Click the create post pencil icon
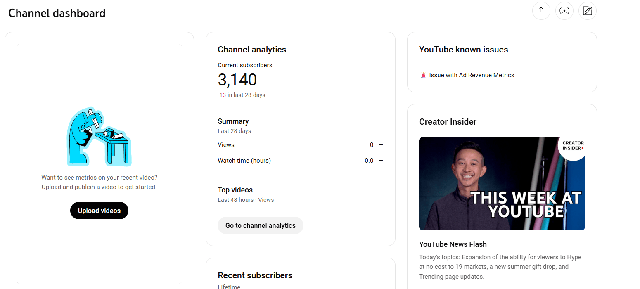Image resolution: width=640 pixels, height=289 pixels. tap(587, 11)
